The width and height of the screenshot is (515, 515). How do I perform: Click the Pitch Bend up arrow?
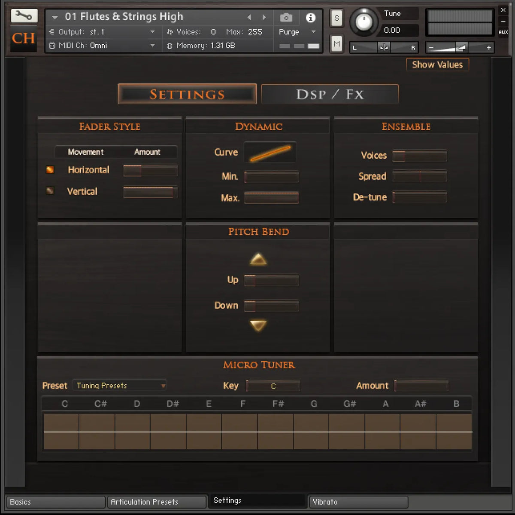point(258,260)
